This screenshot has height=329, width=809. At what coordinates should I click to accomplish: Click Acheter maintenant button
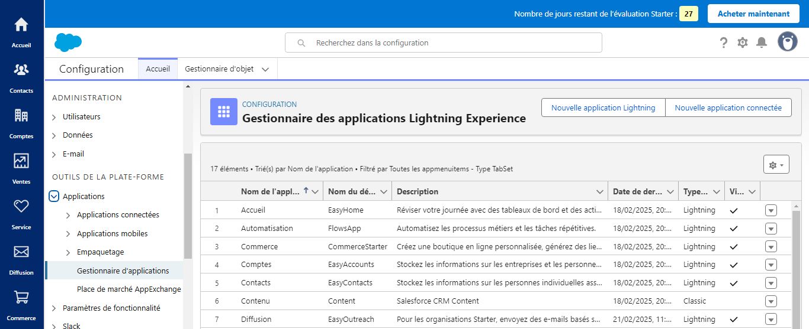click(x=753, y=14)
